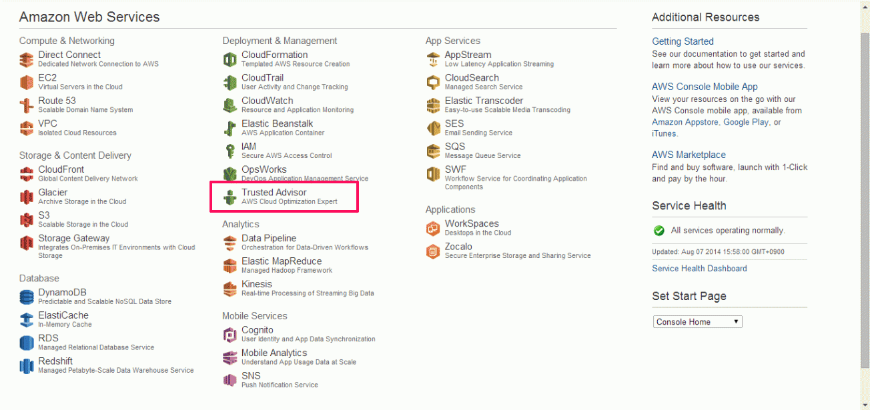Click the CloudFormation icon
The width and height of the screenshot is (870, 410).
coord(230,60)
